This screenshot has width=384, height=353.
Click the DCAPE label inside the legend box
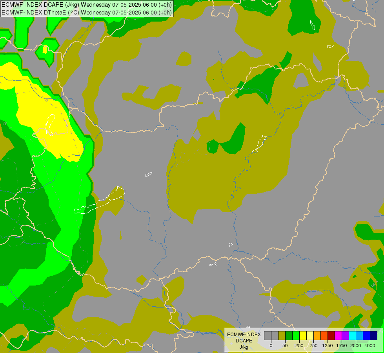[244, 341]
